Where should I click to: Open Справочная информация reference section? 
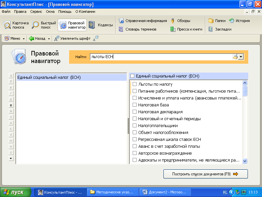[143, 21]
